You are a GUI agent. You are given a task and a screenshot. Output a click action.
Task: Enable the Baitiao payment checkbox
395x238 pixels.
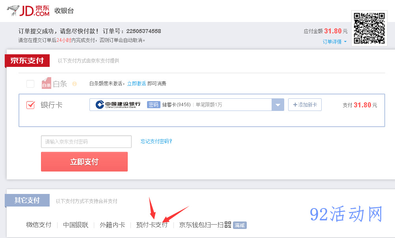30,84
